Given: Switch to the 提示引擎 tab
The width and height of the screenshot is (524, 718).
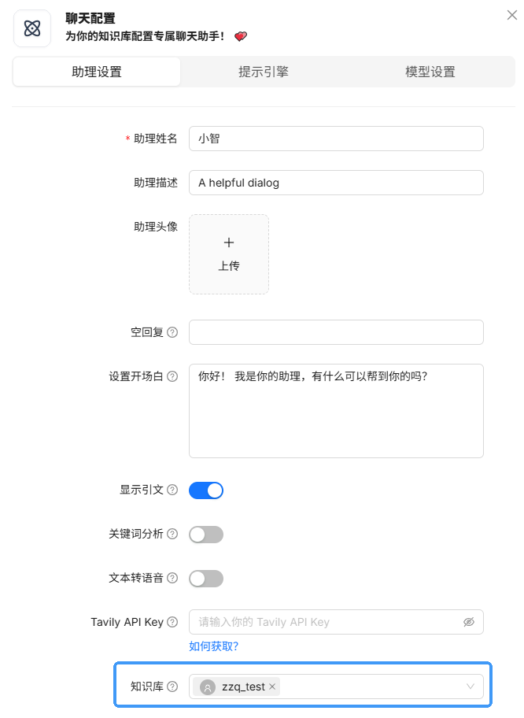Looking at the screenshot, I should point(263,72).
